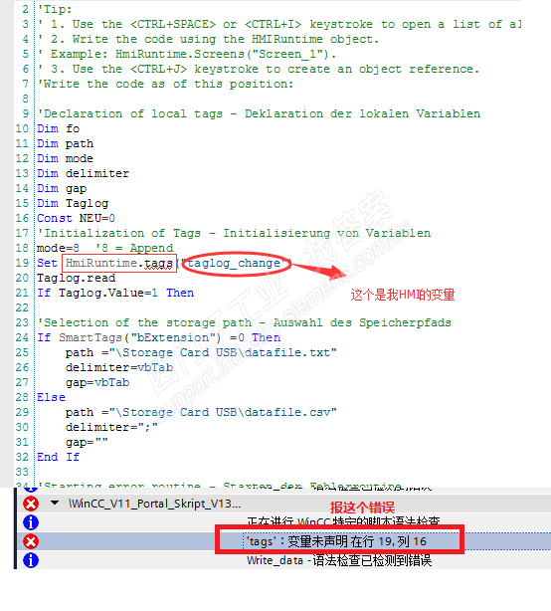The width and height of the screenshot is (551, 611).
Task: Click the HmiRuntime.Screens example comment on line 5
Action: tap(187, 54)
